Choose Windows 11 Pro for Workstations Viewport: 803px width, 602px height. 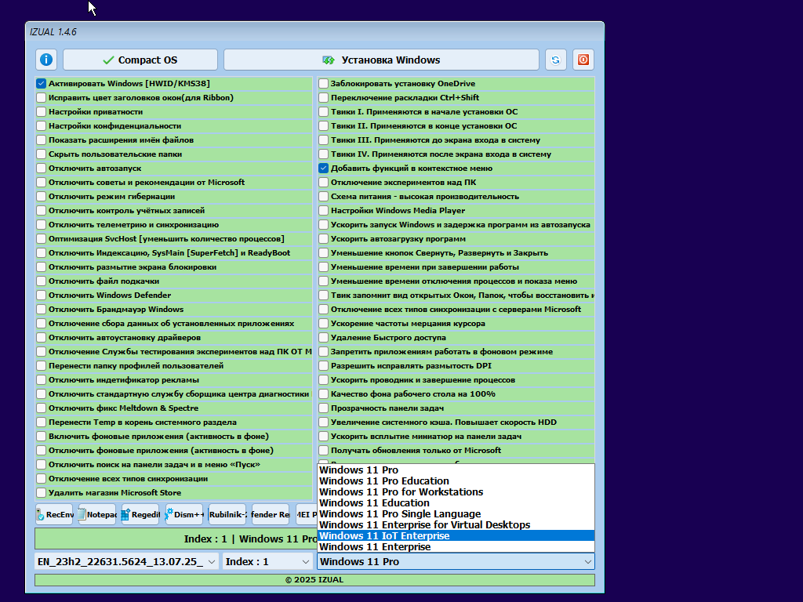456,492
